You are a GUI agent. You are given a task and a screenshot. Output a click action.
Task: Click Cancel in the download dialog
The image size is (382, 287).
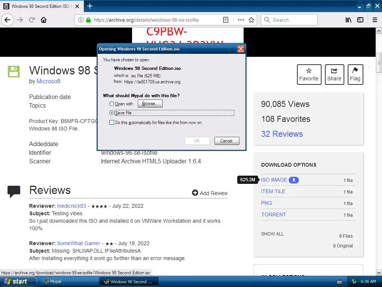coord(226,141)
